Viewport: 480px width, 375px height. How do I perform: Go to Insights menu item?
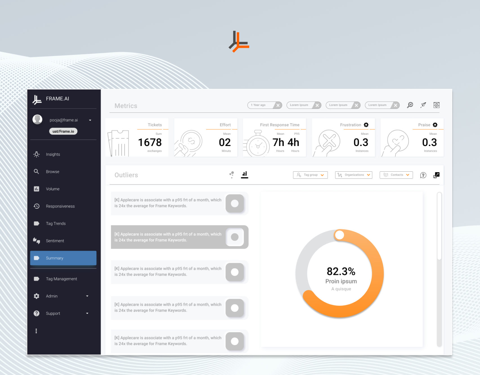click(63, 154)
